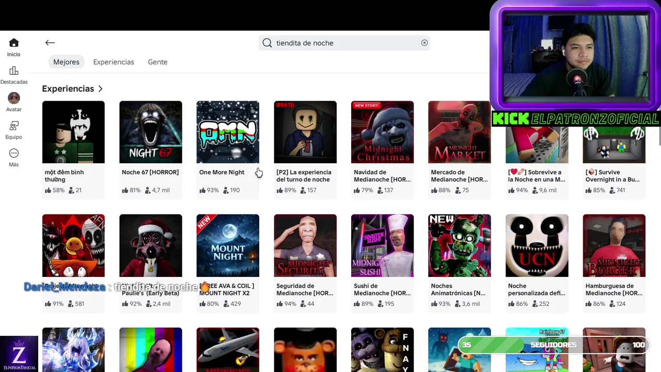Open Mount Night game thumbnail
Viewport: 661px width, 372px height.
tap(228, 245)
